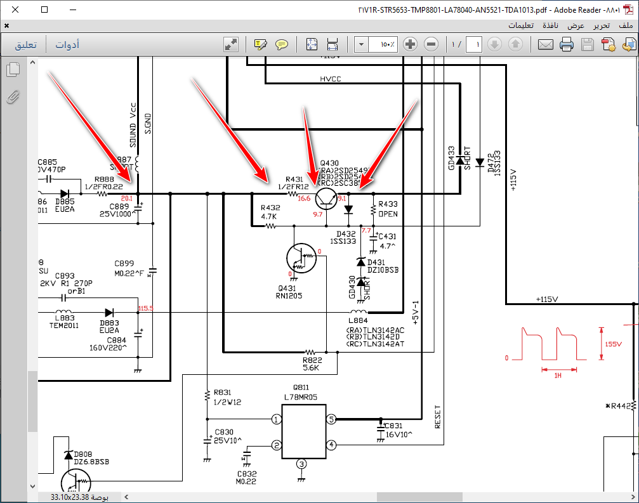The height and width of the screenshot is (503, 639).
Task: Open the أدوات (Tools) pane
Action: point(67,44)
